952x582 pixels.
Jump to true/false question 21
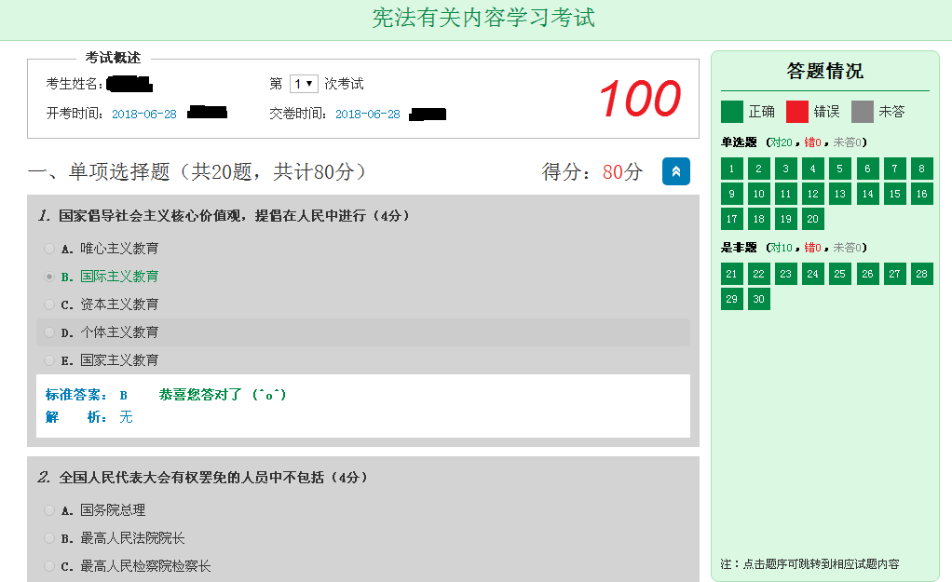[x=732, y=274]
